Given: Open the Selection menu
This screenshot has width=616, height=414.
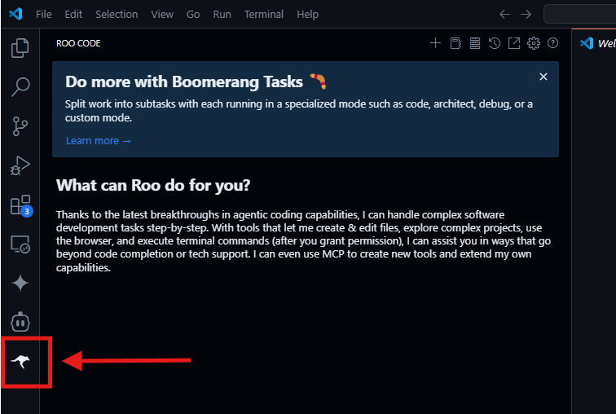Looking at the screenshot, I should pos(117,15).
